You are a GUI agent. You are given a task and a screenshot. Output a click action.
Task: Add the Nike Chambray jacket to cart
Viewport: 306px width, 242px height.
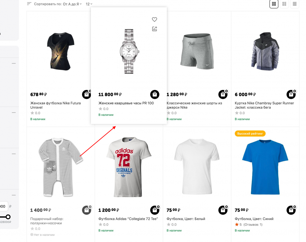tap(291, 95)
